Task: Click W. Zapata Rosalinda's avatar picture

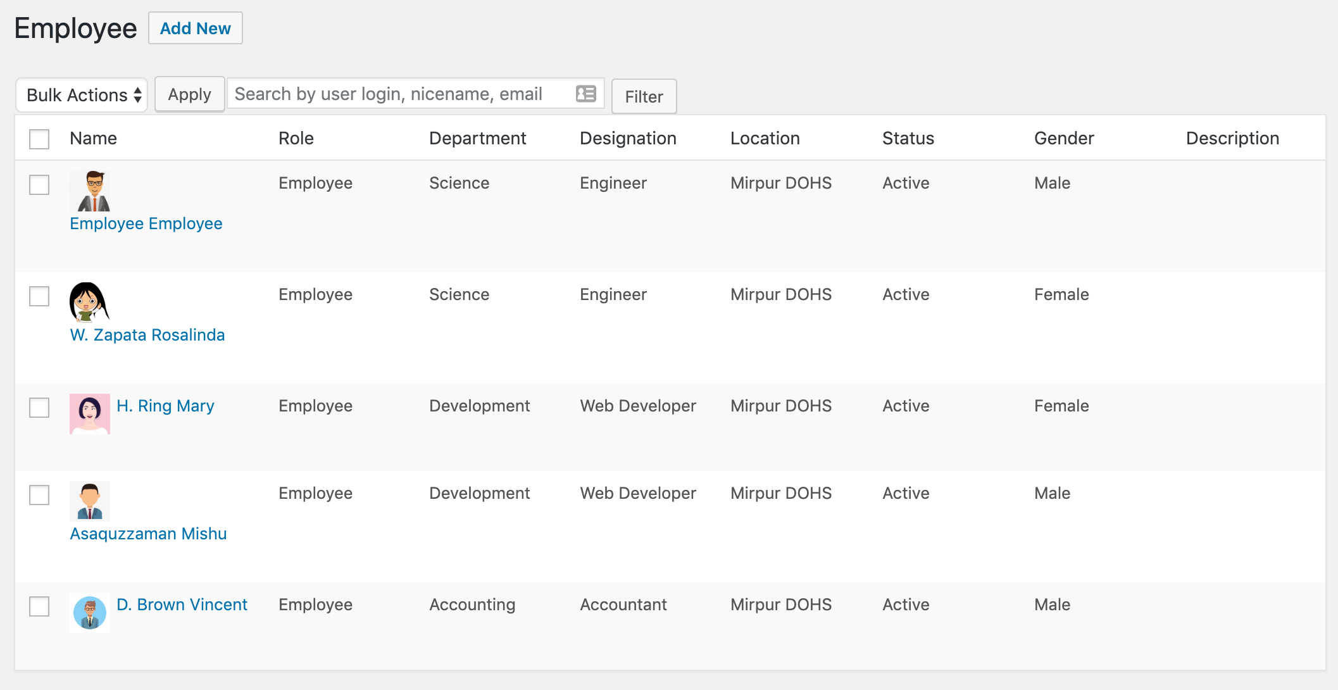Action: tap(90, 303)
